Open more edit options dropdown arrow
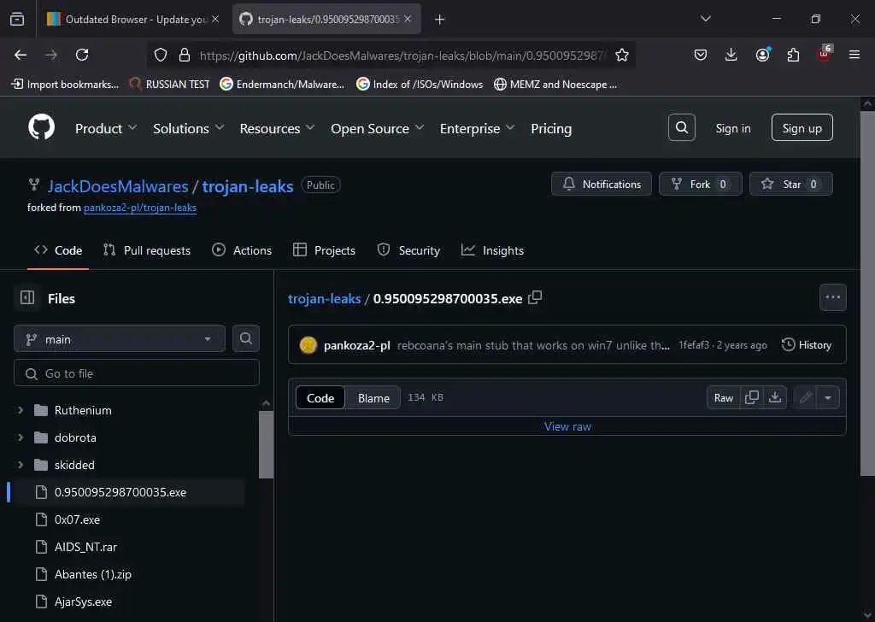The width and height of the screenshot is (875, 622). click(828, 398)
